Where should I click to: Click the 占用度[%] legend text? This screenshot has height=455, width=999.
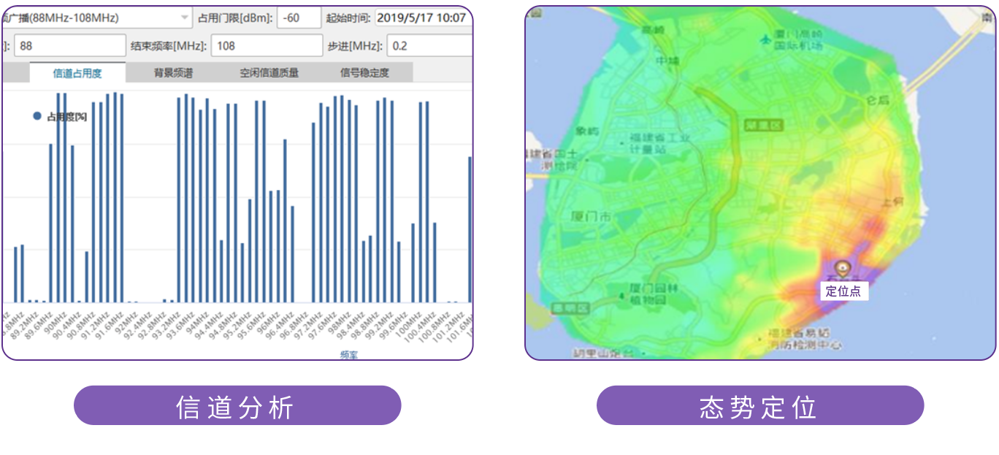67,116
